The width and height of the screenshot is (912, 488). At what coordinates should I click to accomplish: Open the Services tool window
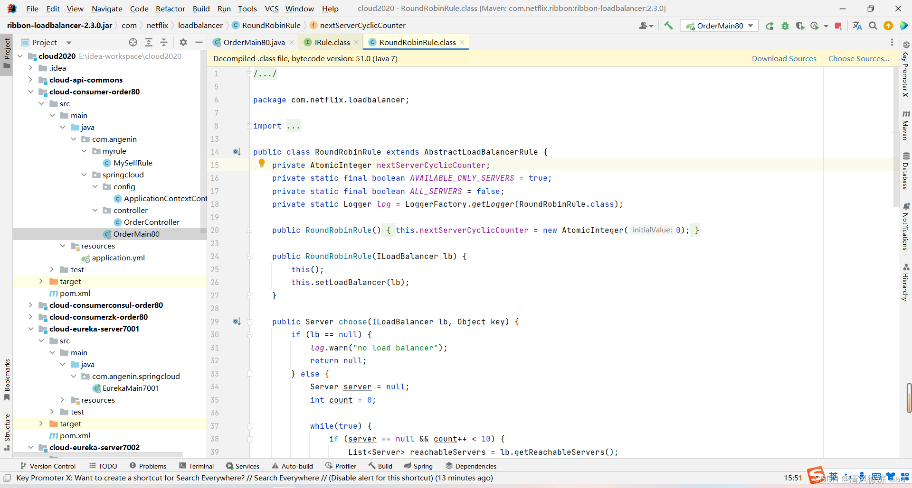(243, 466)
